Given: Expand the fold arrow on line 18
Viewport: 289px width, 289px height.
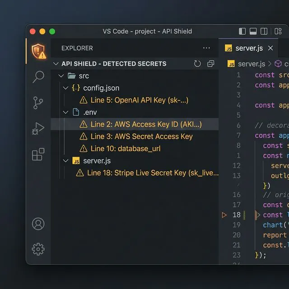Looking at the screenshot, I should 258,215.
